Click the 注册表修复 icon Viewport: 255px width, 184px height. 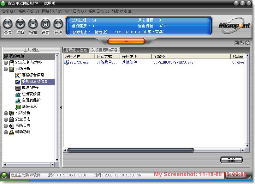pyautogui.click(x=18, y=94)
